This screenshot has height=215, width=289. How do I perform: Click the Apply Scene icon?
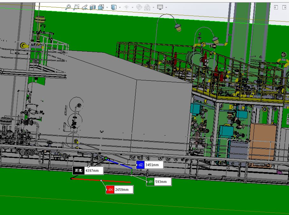[147, 7]
